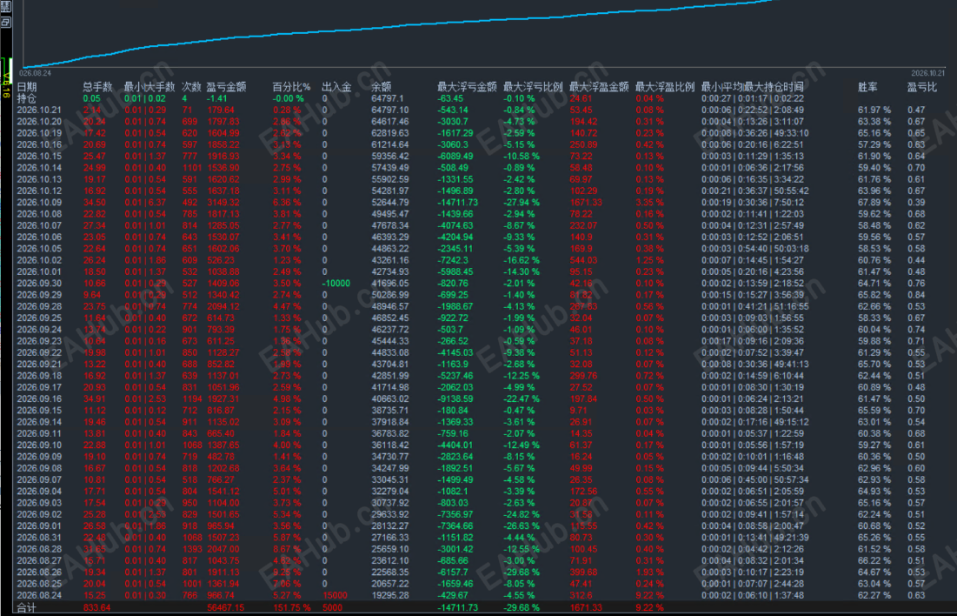Image resolution: width=957 pixels, height=616 pixels.
Task: Click the 胜率 column header
Action: coord(867,87)
